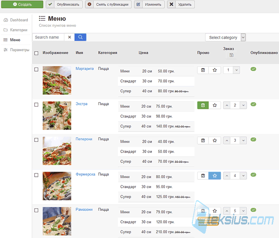
Task: Toggle published status for Маргарита
Action: click(x=253, y=69)
